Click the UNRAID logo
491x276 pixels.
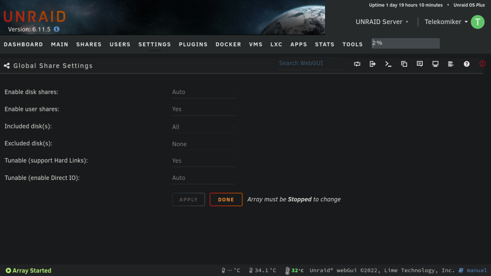click(35, 17)
